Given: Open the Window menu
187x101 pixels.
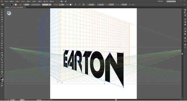Looking at the screenshot, I should click(46, 2).
